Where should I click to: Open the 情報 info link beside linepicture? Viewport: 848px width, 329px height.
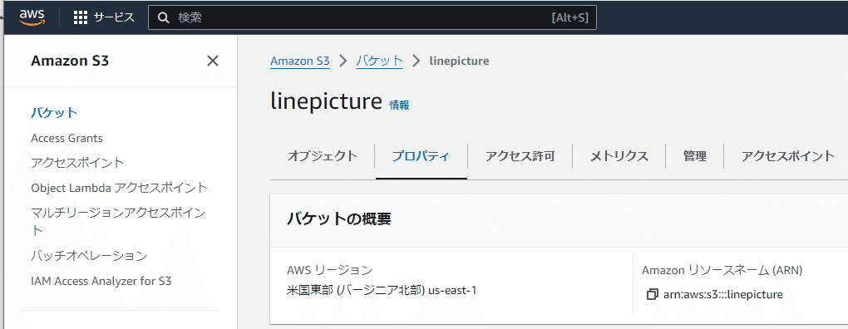(399, 106)
